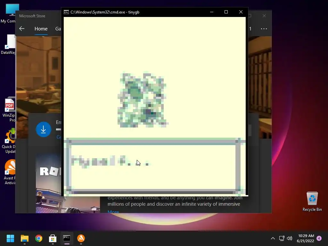Click the emulator game screen in tinygb
Image resolution: width=328 pixels, height=246 pixels.
(155, 106)
